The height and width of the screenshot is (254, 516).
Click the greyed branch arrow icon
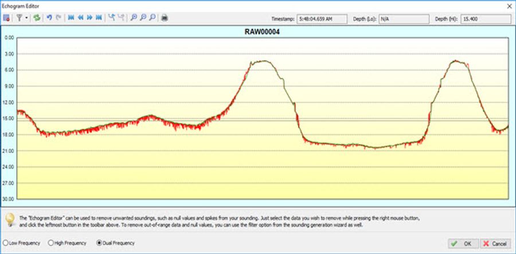[121, 18]
